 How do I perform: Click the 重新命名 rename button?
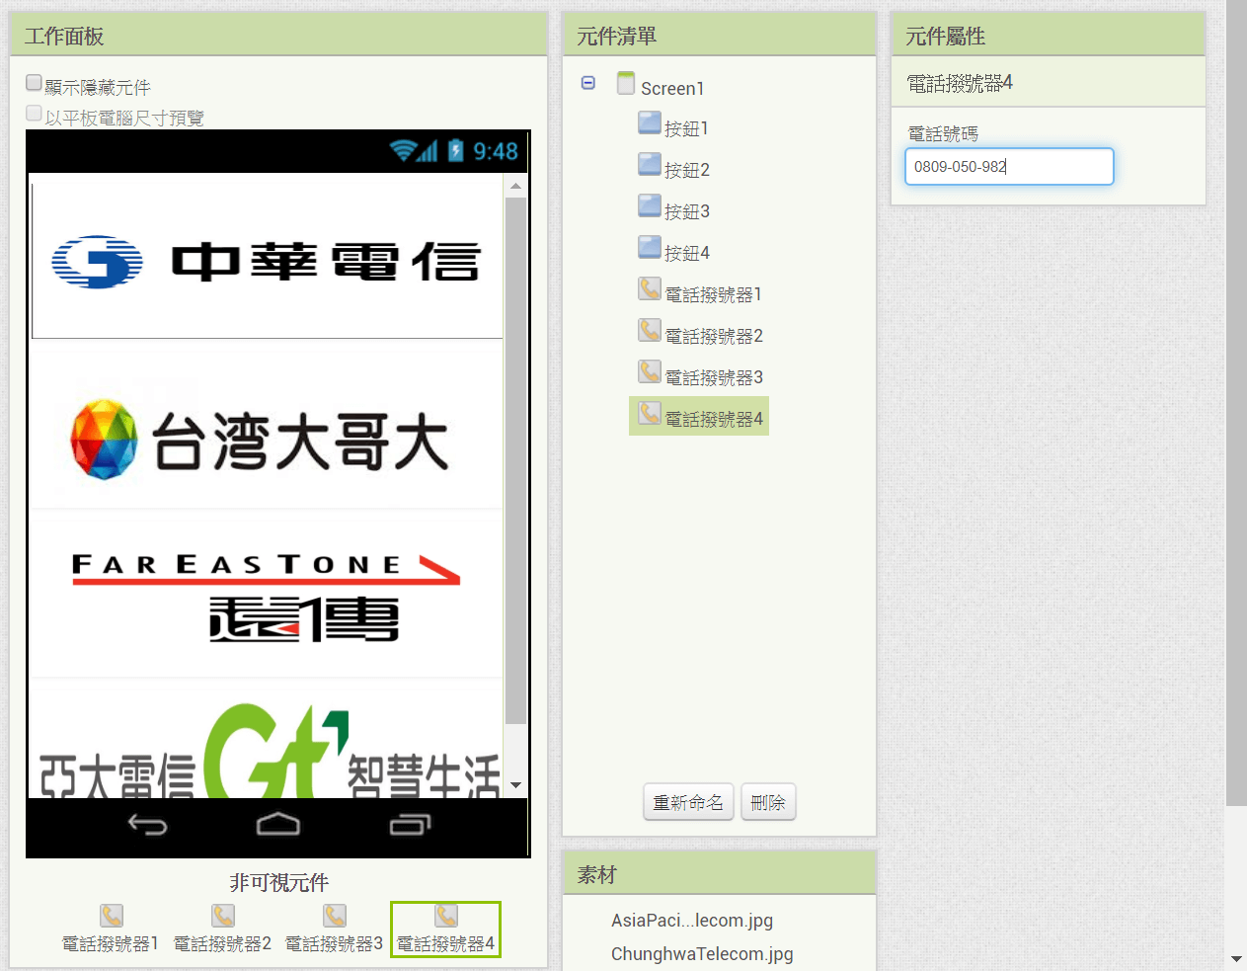click(x=688, y=802)
